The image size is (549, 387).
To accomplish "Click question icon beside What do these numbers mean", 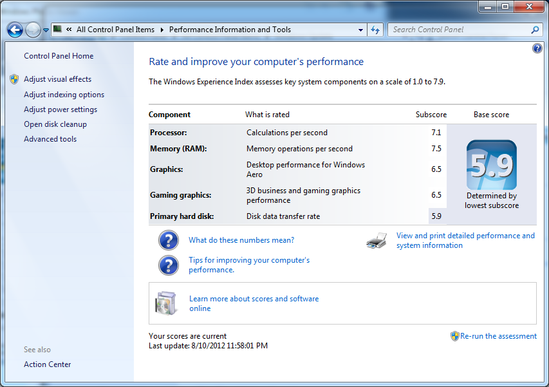I will point(169,240).
